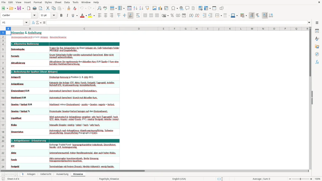322x181 pixels.
Task: Open the sidebar Navigator compass icon
Action: (x=317, y=54)
